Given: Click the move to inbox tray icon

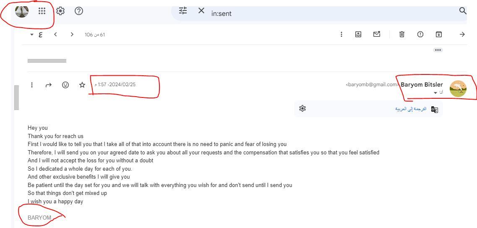Looking at the screenshot, I should [358, 34].
